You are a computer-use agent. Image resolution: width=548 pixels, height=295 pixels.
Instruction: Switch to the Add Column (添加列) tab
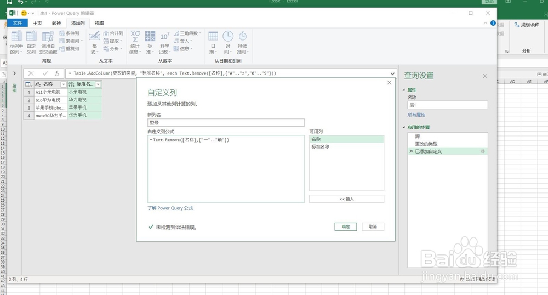78,23
